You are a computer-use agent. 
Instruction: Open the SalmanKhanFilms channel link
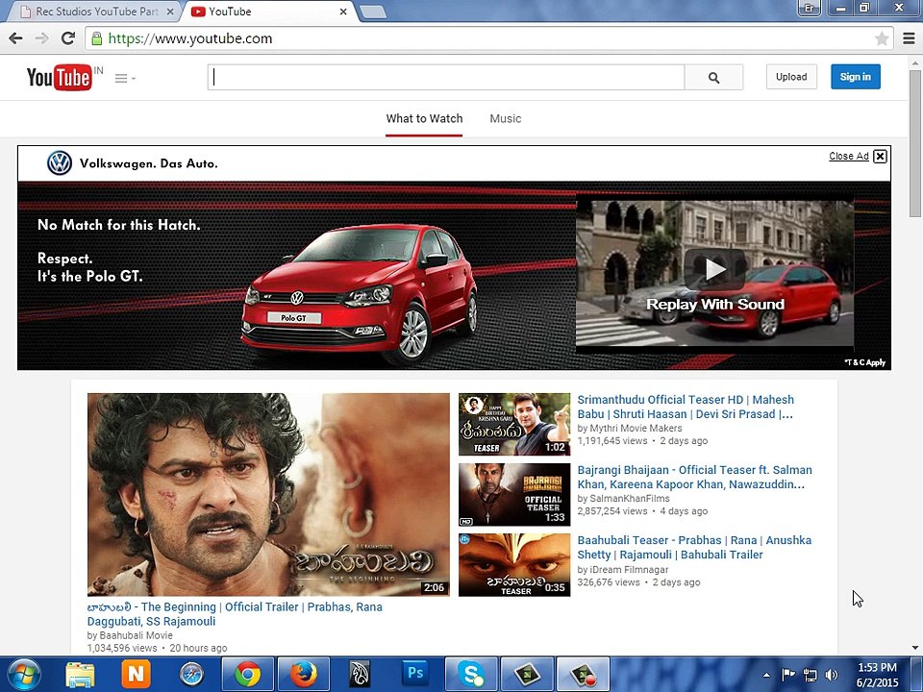(630, 499)
